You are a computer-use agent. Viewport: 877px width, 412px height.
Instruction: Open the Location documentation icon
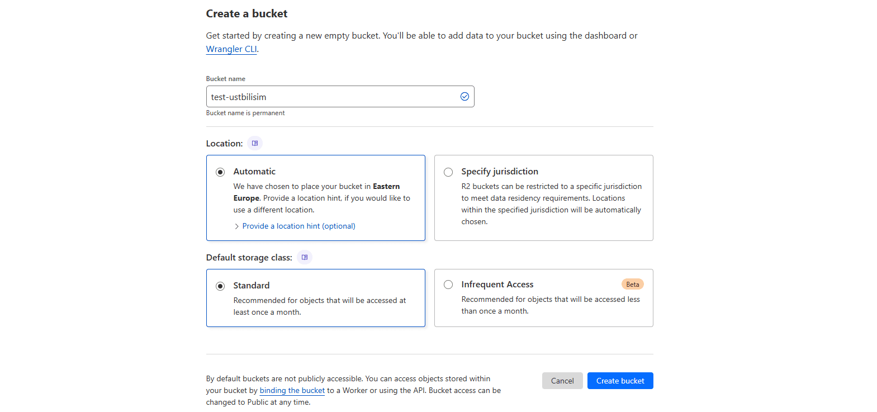click(x=255, y=143)
